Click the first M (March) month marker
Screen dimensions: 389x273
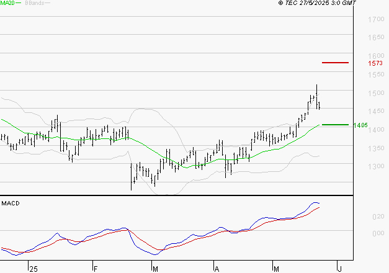(x=155, y=269)
